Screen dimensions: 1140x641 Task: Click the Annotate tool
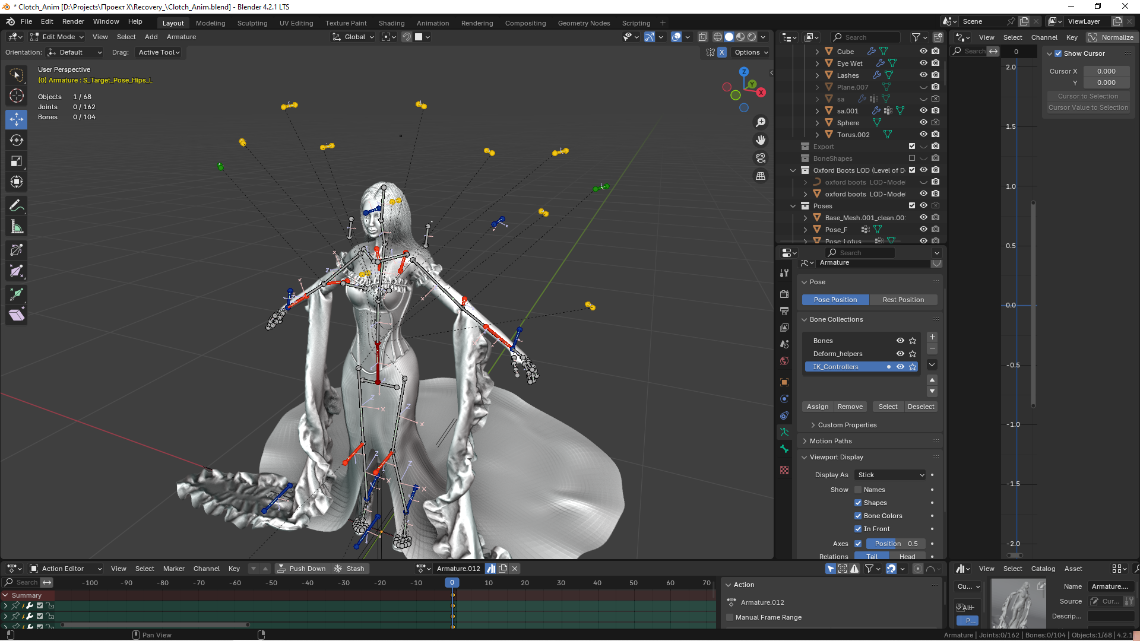point(17,205)
